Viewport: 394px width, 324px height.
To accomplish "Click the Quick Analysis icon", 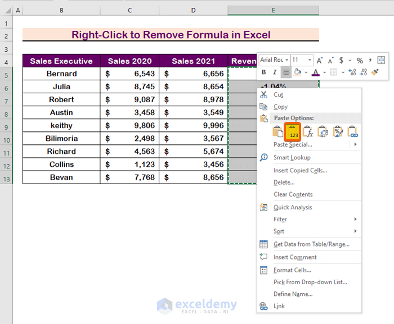I will [x=263, y=207].
